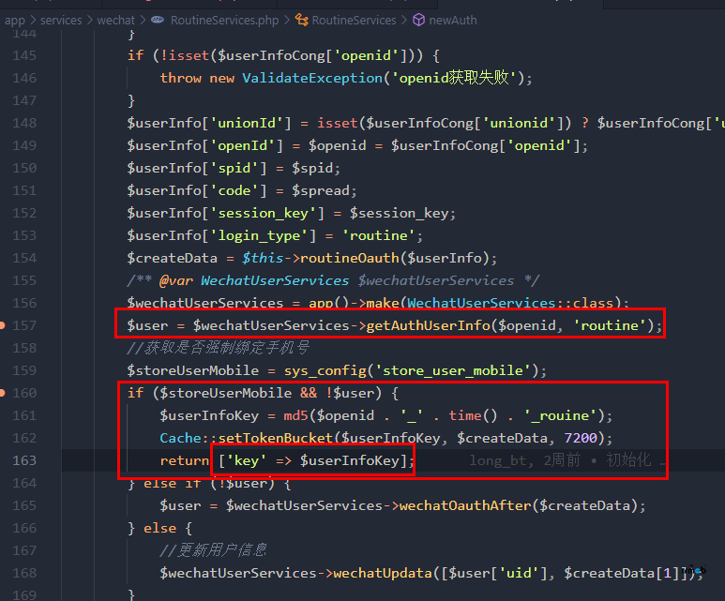
Task: Open the 'services' breadcrumb folder
Action: tap(61, 21)
